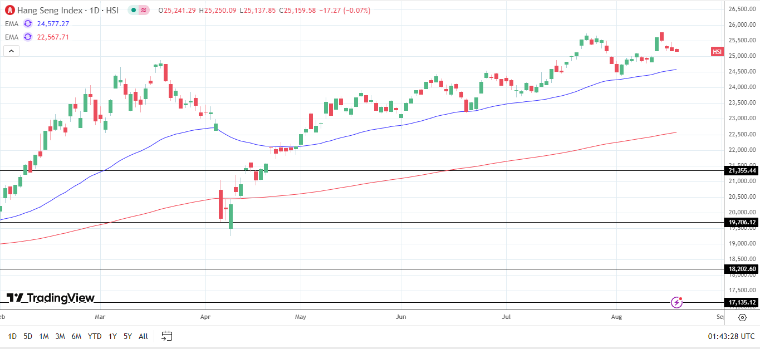Click the 17,135.12 horizontal line label
Viewport: 760px width, 349px height.
[x=742, y=303]
